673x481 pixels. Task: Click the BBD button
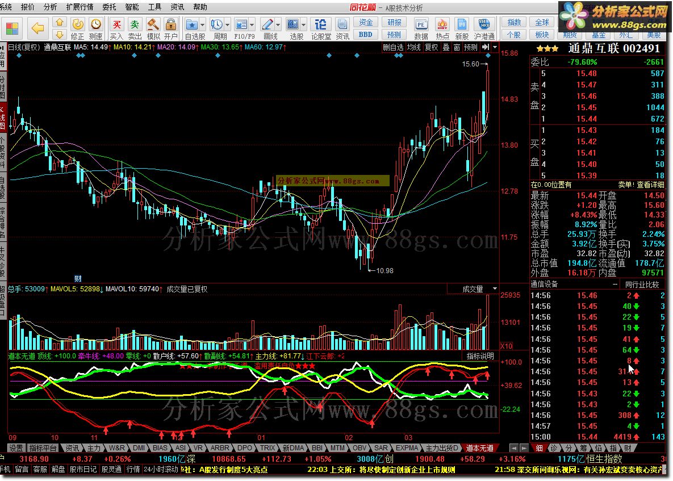point(366,34)
